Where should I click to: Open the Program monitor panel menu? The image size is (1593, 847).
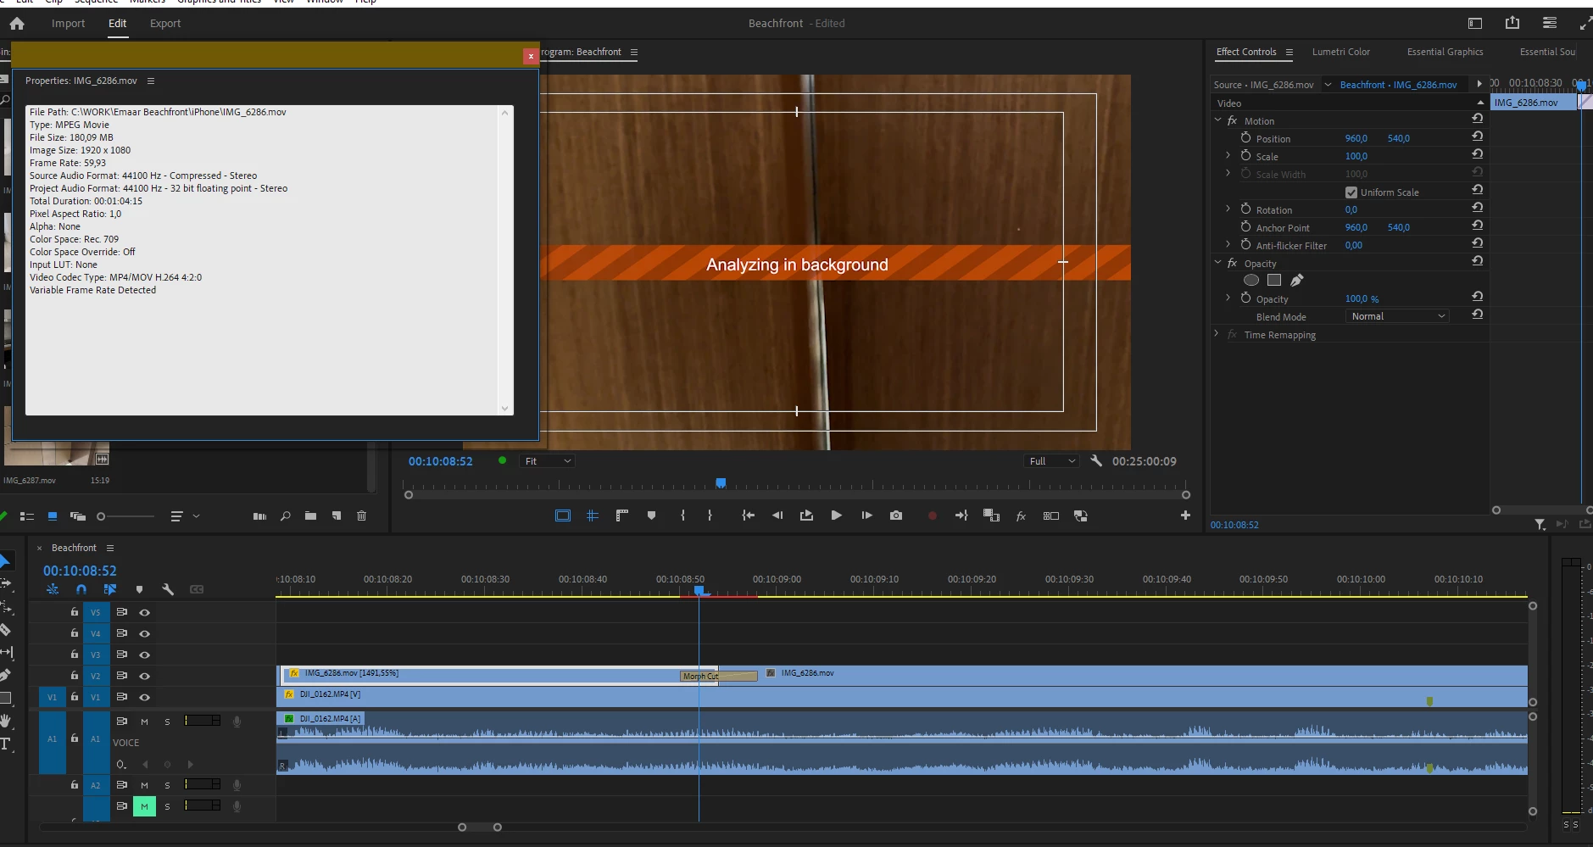634,53
